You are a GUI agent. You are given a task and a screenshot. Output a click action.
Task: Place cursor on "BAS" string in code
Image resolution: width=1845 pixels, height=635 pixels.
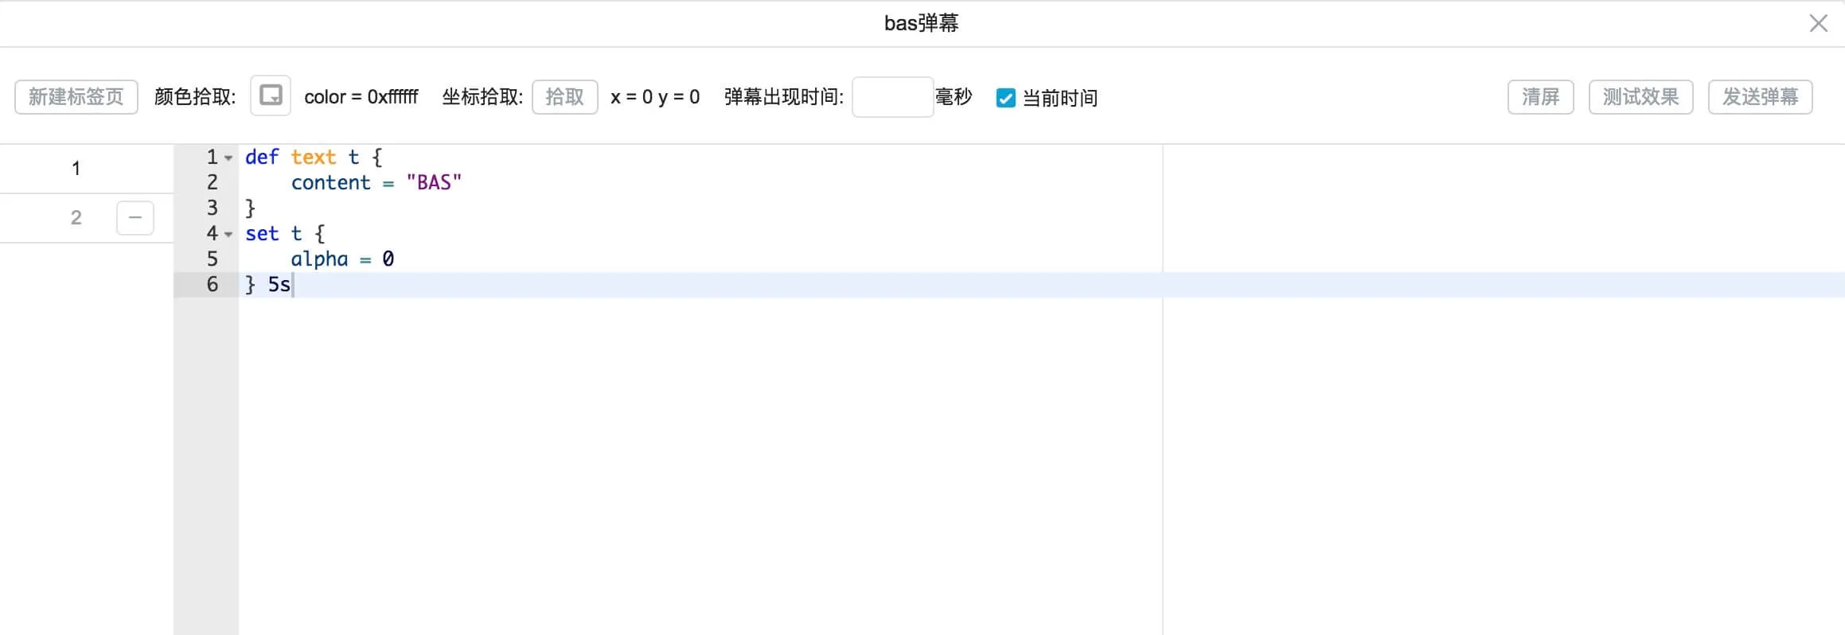(434, 183)
